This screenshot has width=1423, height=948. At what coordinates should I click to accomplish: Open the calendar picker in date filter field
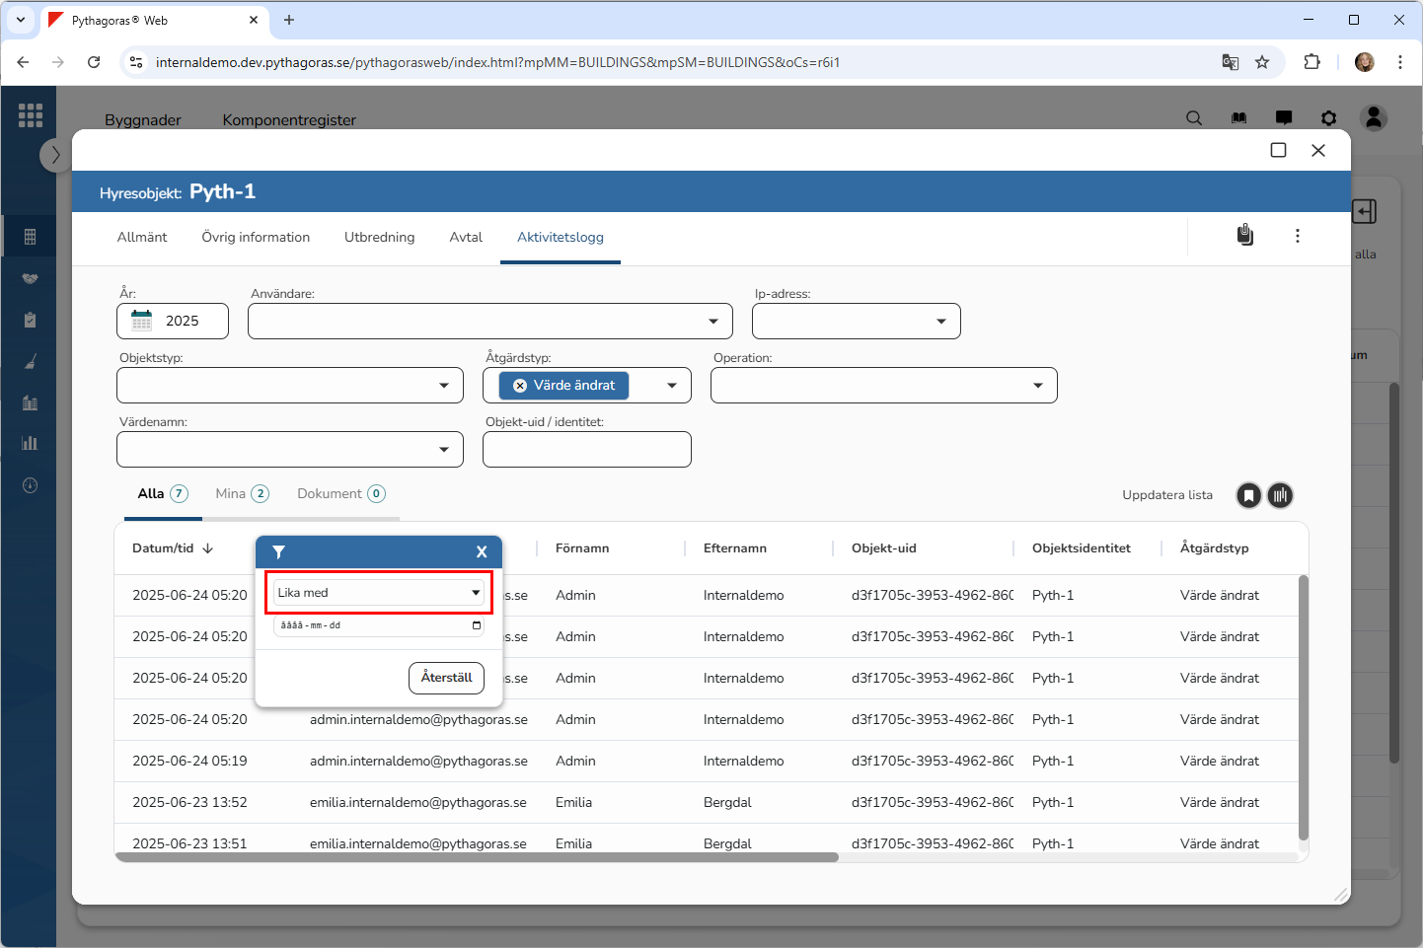coord(477,625)
